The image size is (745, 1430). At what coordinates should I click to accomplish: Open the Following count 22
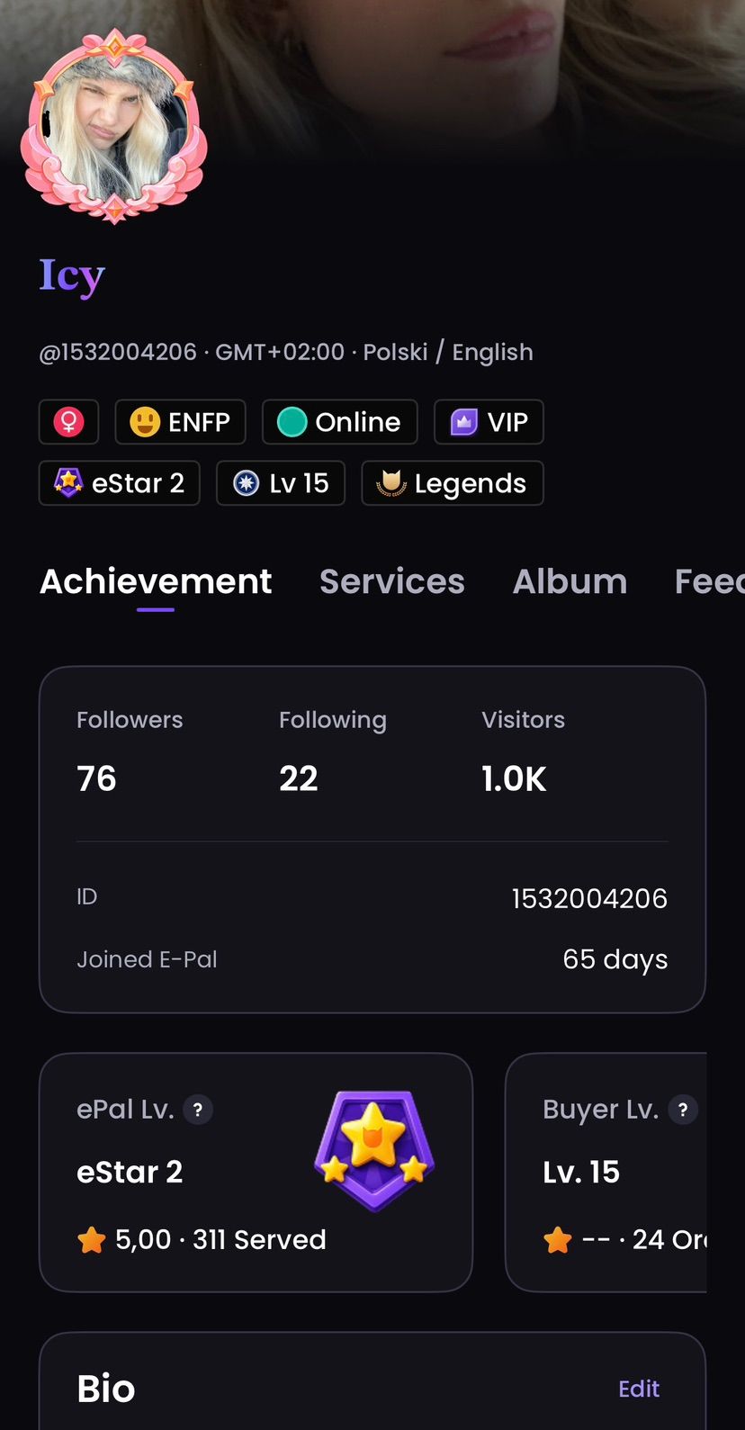click(299, 778)
